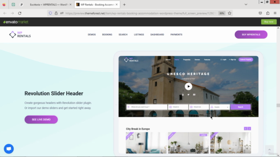Open the Pocket save icon
This screenshot has width=280, height=157.
260,13
